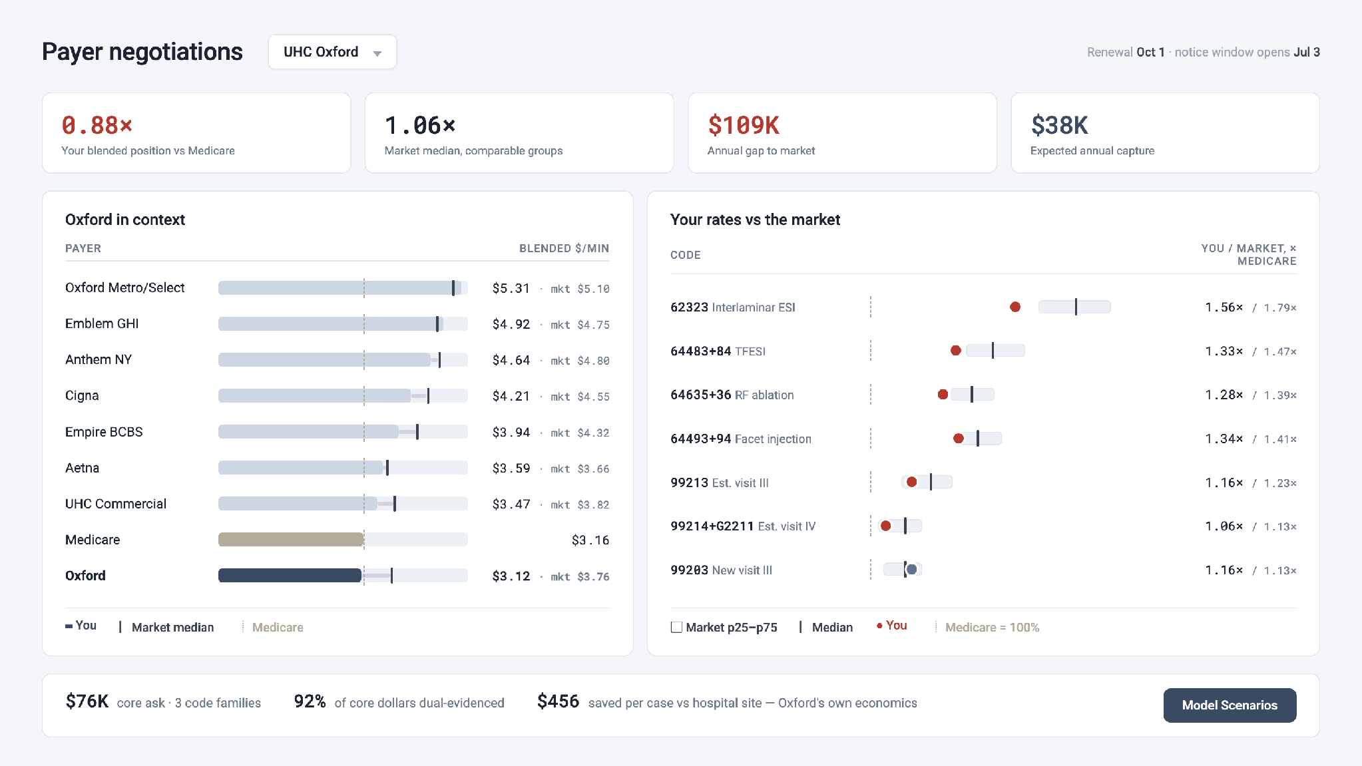Click the Model Scenarios button
This screenshot has height=766, width=1362.
coord(1230,705)
